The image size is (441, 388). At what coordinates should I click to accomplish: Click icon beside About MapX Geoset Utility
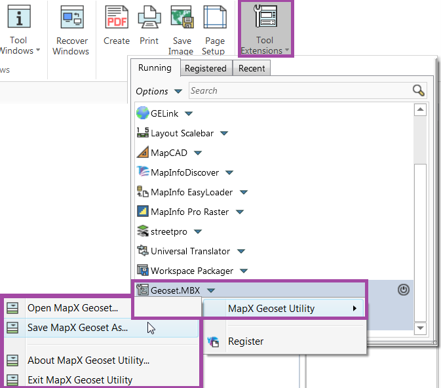pyautogui.click(x=12, y=360)
